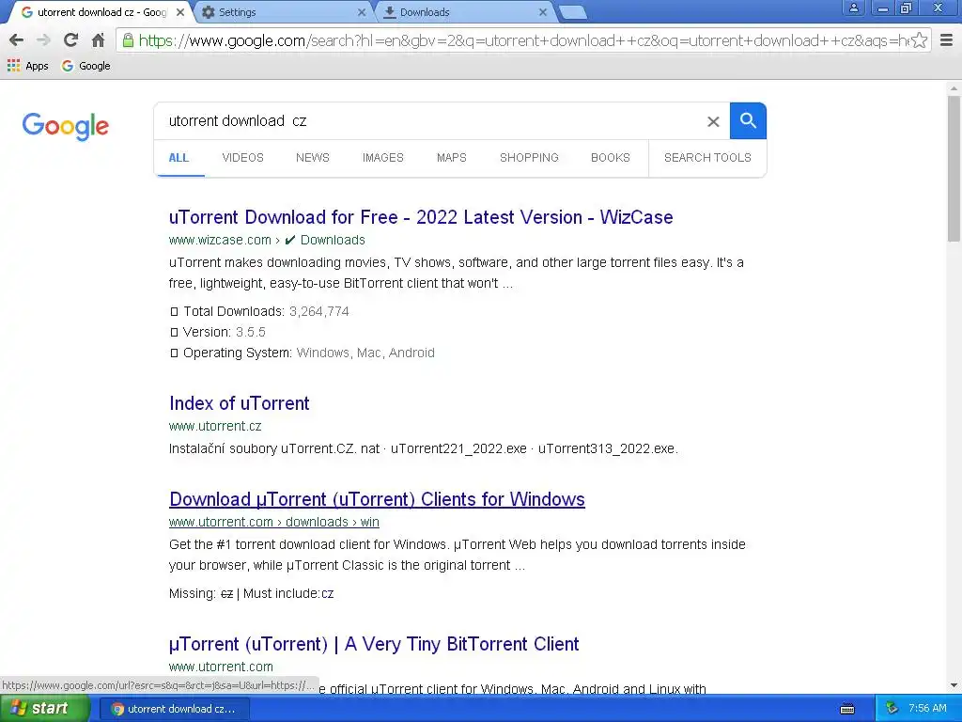This screenshot has height=722, width=962.
Task: Switch to IMAGES results
Action: click(383, 158)
